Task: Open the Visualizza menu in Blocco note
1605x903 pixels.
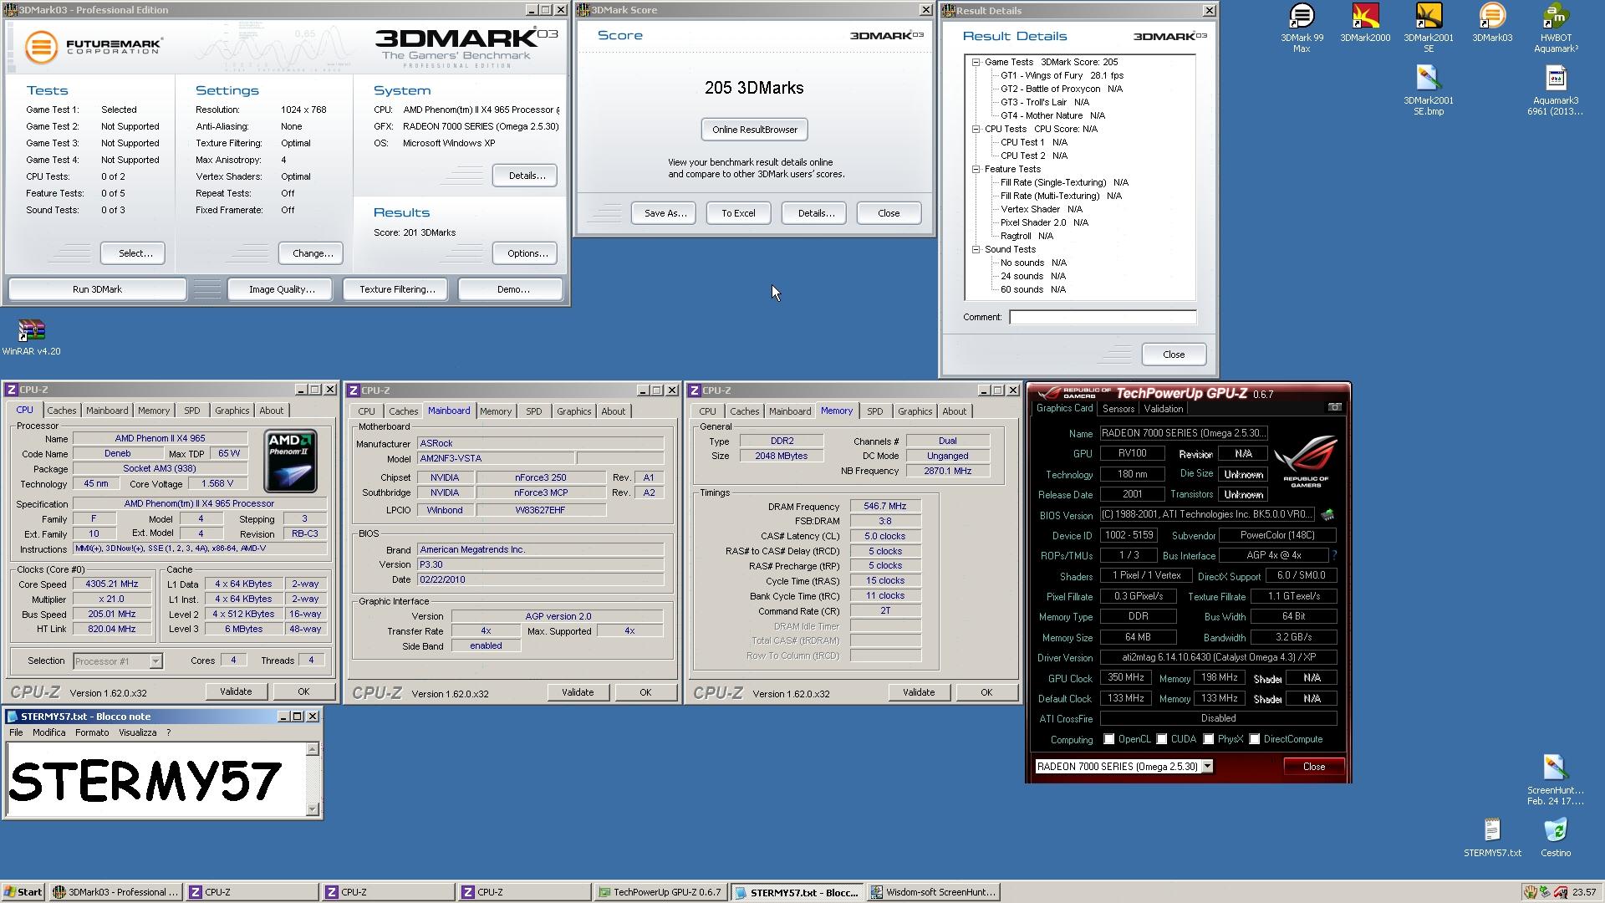Action: [138, 732]
